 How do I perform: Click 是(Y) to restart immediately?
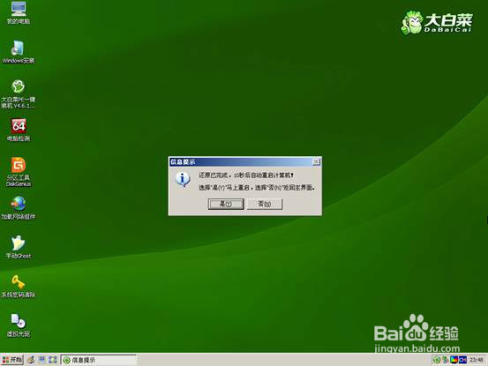226,204
